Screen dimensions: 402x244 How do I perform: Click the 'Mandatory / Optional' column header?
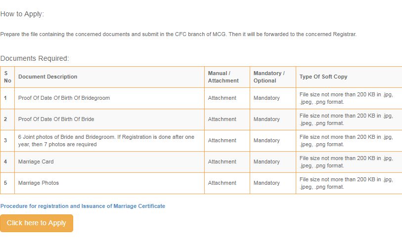click(269, 77)
